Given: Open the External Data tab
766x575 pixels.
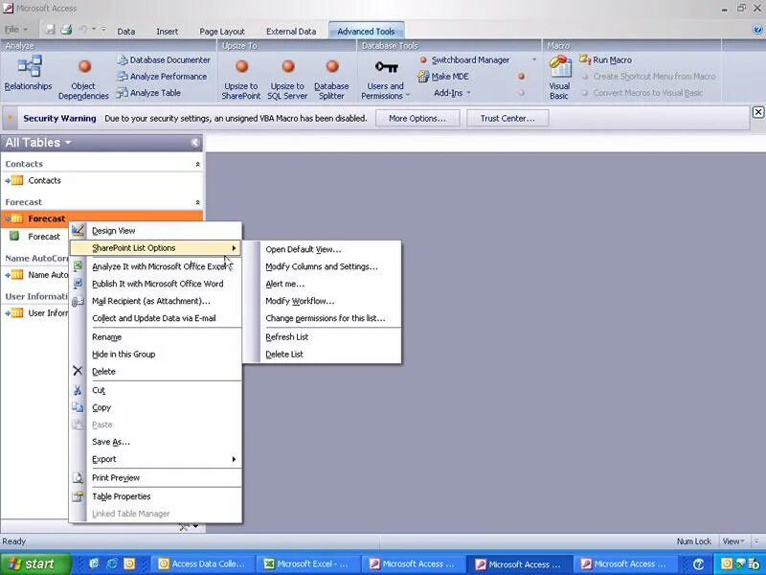Looking at the screenshot, I should click(x=291, y=32).
